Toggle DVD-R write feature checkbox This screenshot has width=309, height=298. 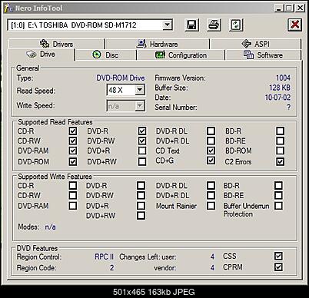point(141,185)
